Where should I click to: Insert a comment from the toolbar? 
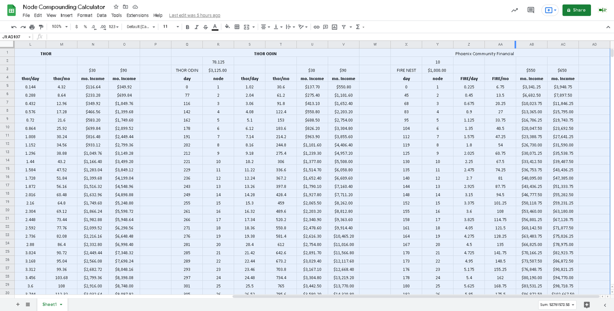325,27
